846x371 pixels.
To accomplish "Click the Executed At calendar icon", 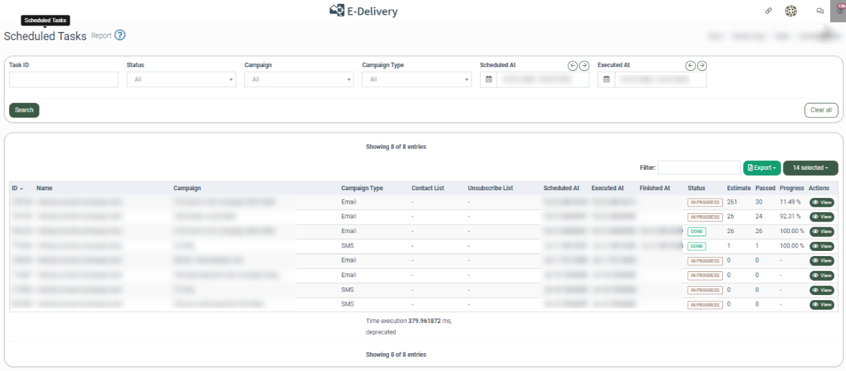I will coord(606,80).
